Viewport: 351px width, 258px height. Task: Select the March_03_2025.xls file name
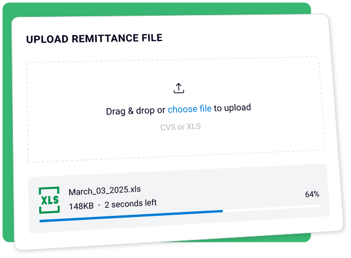[x=104, y=190]
